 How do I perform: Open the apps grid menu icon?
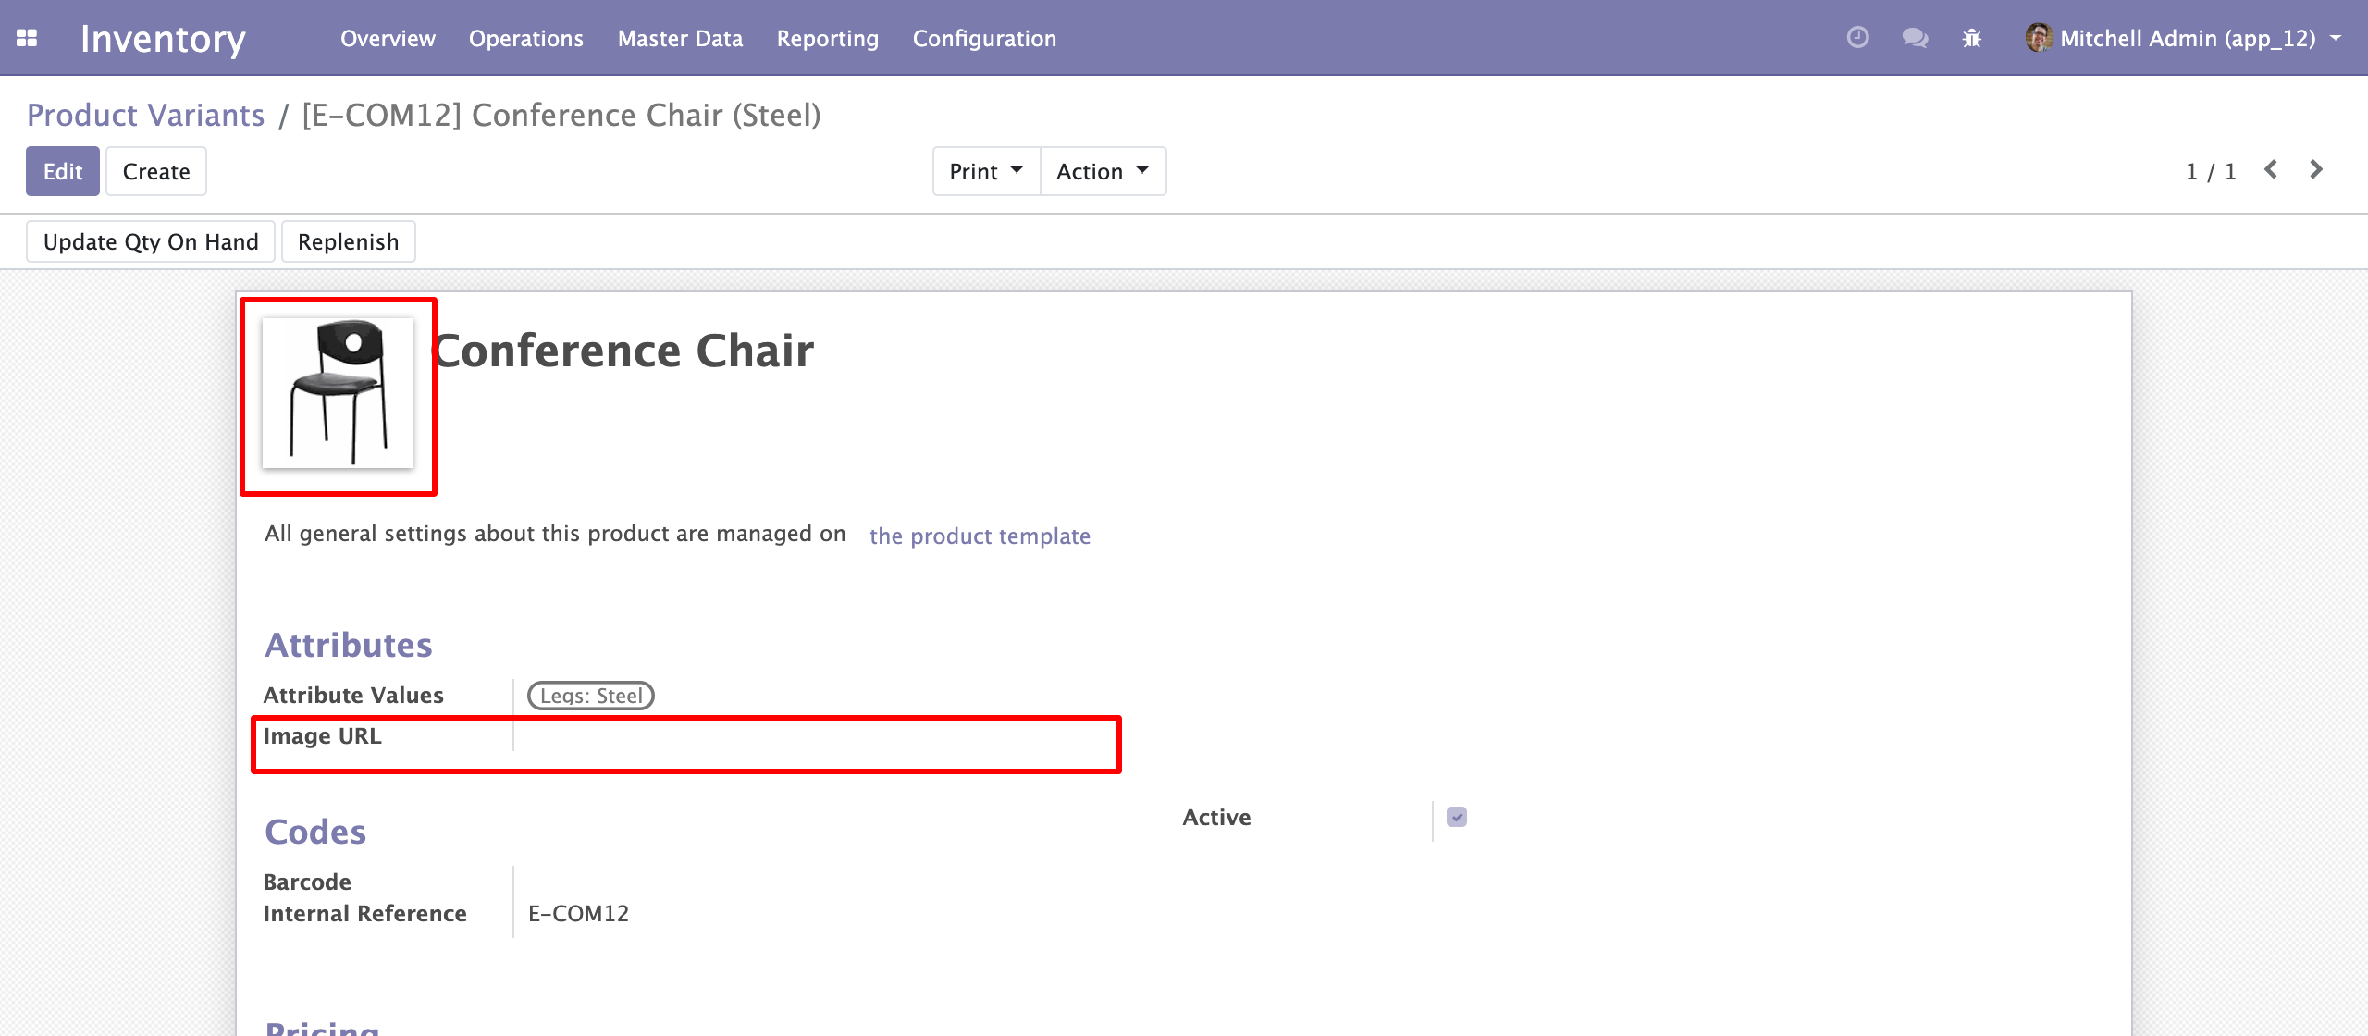[27, 38]
